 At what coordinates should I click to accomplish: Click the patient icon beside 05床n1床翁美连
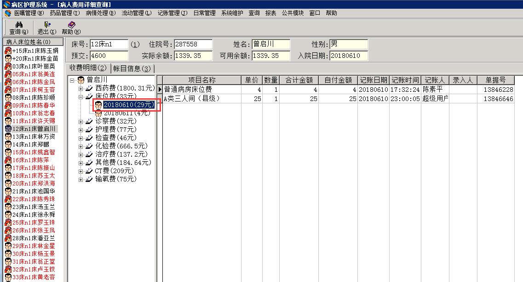click(x=8, y=74)
